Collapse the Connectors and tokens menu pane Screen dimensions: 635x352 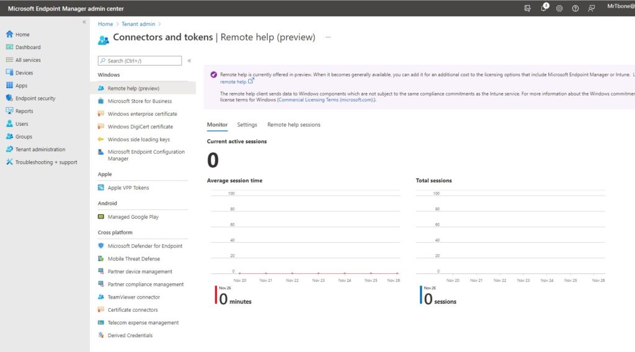coord(189,61)
